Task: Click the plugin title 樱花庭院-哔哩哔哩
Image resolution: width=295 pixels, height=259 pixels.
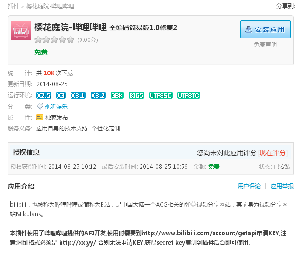Action: click(x=71, y=27)
